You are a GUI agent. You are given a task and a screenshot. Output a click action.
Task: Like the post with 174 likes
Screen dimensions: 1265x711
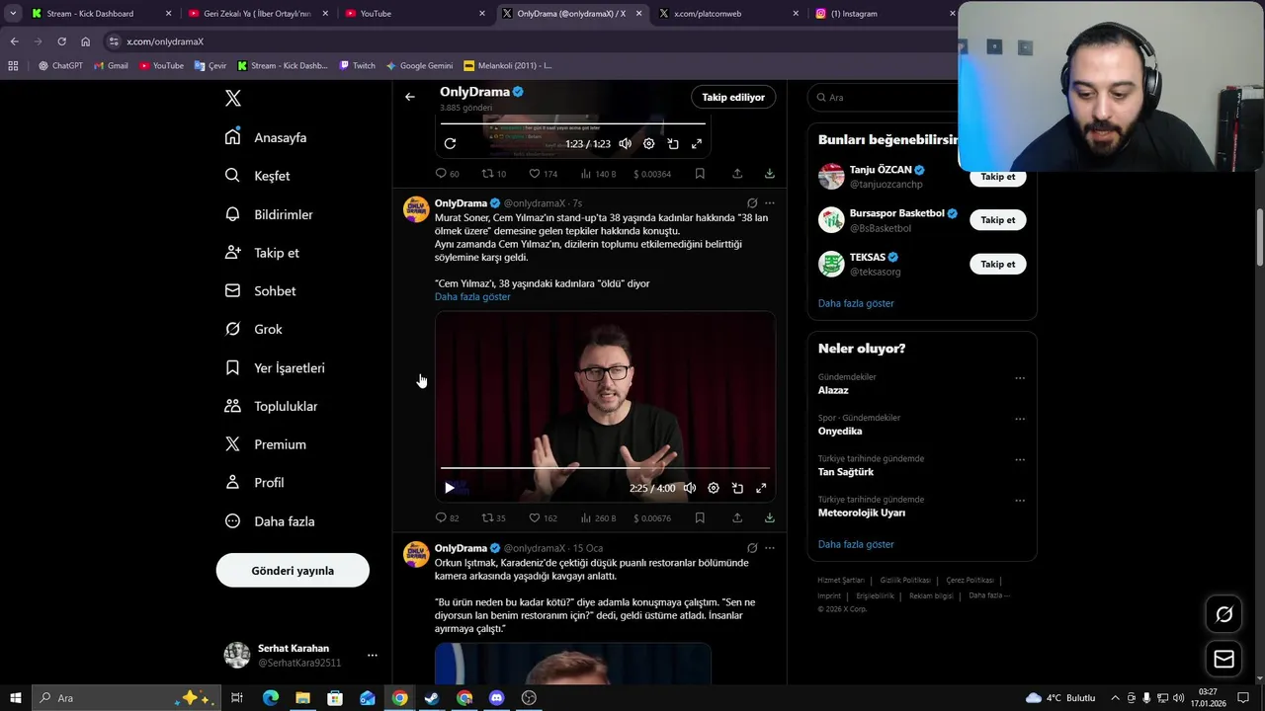pyautogui.click(x=543, y=174)
